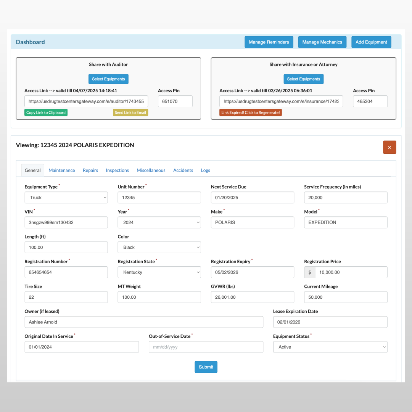Image resolution: width=412 pixels, height=412 pixels.
Task: Click the Out-of-Service Date field
Action: click(206, 347)
